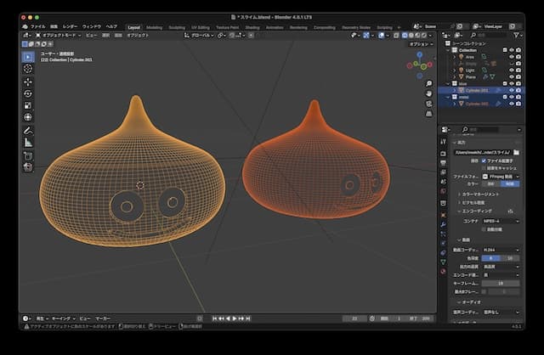Select the Scale tool
This screenshot has width=544, height=355.
pyautogui.click(x=28, y=105)
